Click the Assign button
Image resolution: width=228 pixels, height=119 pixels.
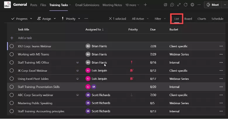pos(46,19)
